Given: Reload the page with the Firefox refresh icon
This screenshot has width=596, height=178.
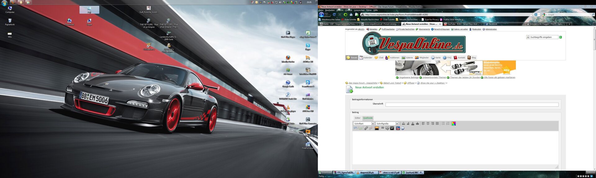Looking at the screenshot, I should pos(334,15).
